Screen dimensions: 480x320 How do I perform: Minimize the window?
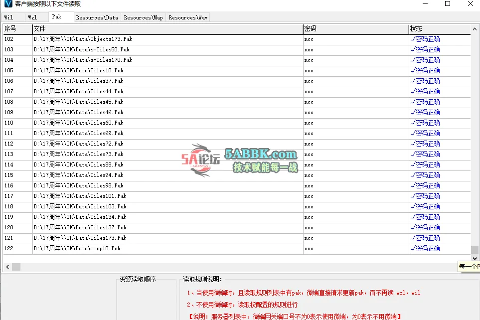point(425,3)
